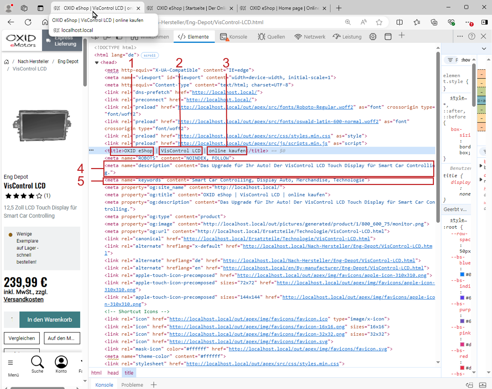Screen dimensions: 492x389
Task: Open the ellipsis actions on the title row
Action: (x=91, y=150)
